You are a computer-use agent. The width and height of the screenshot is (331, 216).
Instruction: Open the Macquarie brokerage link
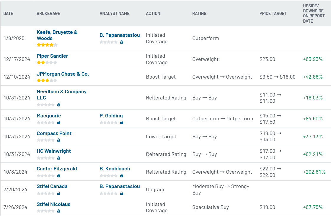pos(49,116)
